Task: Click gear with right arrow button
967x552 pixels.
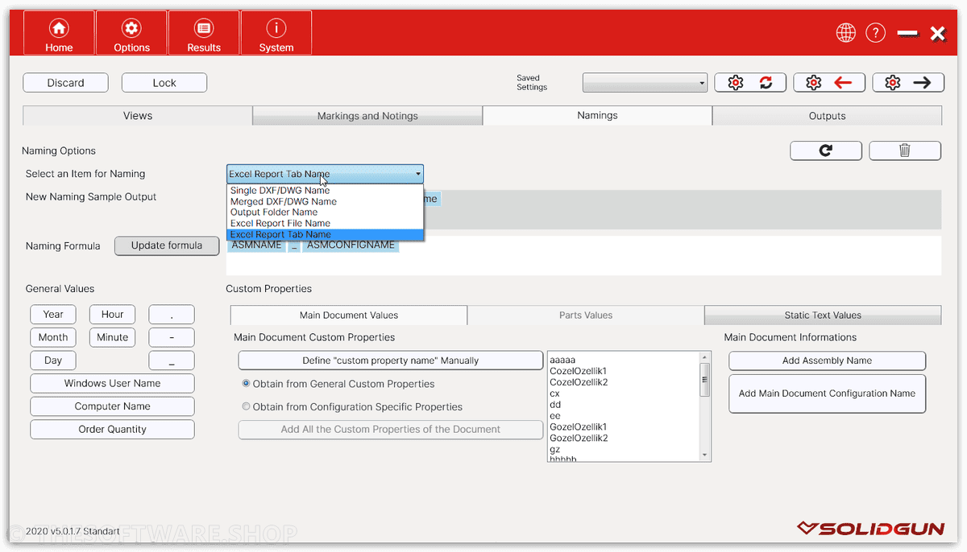Action: (x=907, y=83)
